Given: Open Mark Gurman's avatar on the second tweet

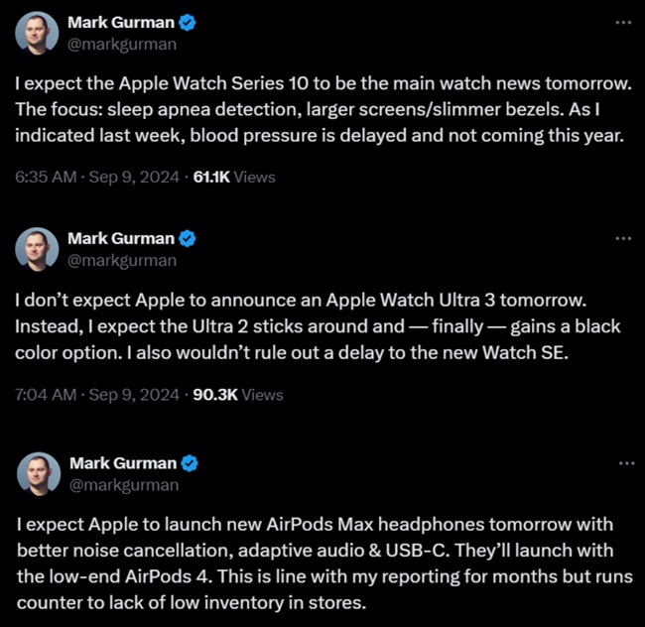Looking at the screenshot, I should pyautogui.click(x=37, y=249).
